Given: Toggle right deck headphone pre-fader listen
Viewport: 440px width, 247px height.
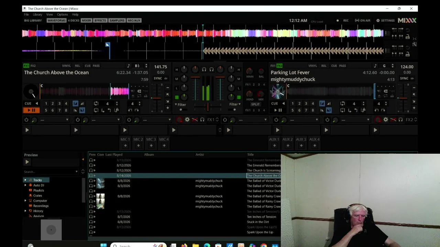Looking at the screenshot, I should pos(211,70).
